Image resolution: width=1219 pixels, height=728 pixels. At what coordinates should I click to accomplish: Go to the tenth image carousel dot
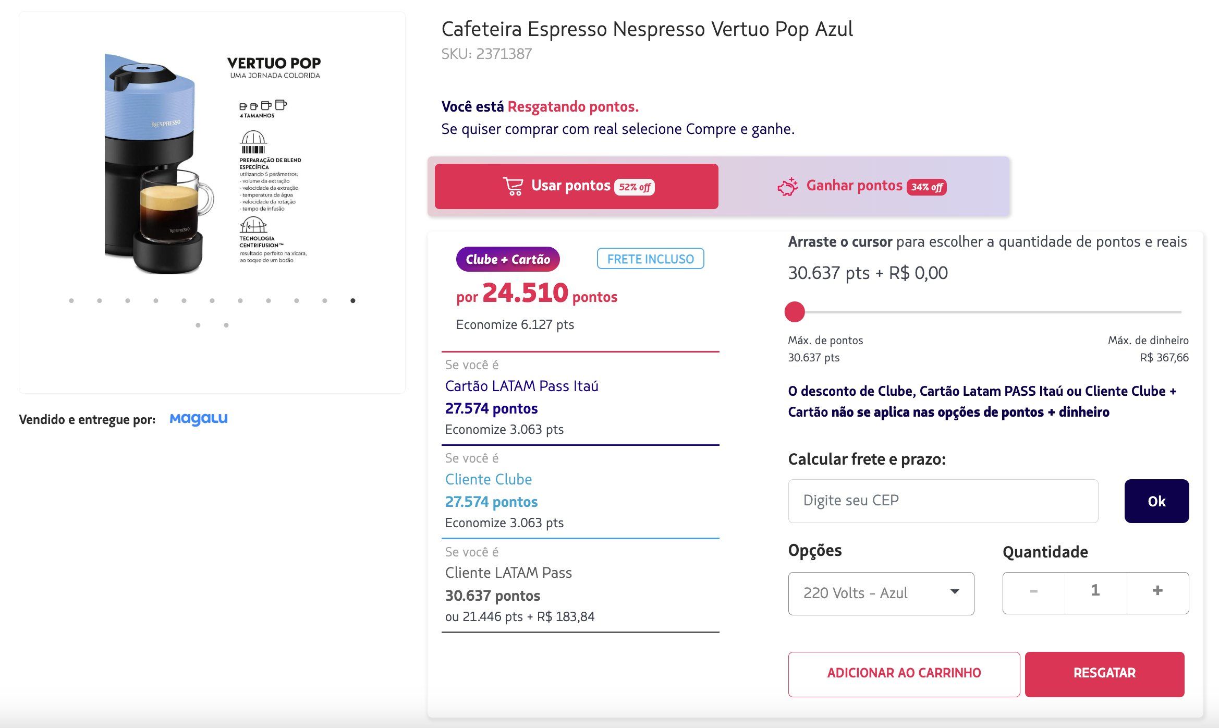[x=325, y=300]
